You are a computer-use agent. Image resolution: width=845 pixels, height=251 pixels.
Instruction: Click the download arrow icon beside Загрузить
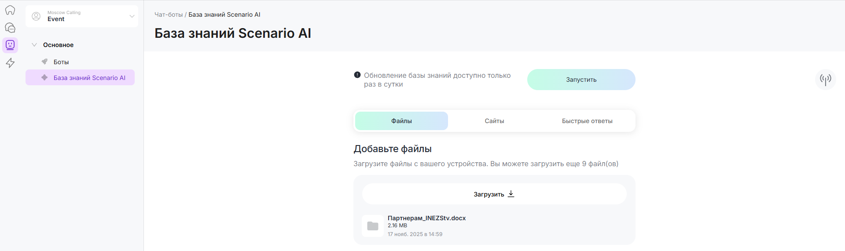[x=511, y=194]
